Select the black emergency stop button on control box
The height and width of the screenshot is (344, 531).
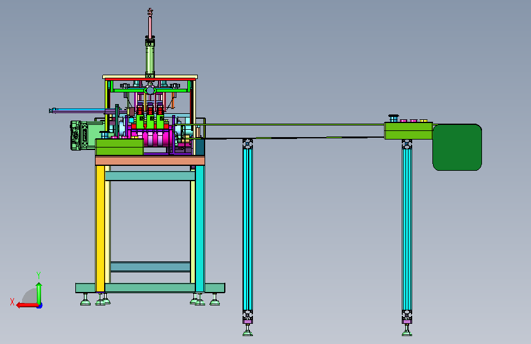click(x=393, y=118)
